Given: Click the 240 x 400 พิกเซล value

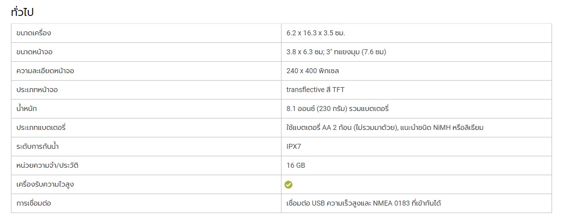Looking at the screenshot, I should pyautogui.click(x=313, y=71).
